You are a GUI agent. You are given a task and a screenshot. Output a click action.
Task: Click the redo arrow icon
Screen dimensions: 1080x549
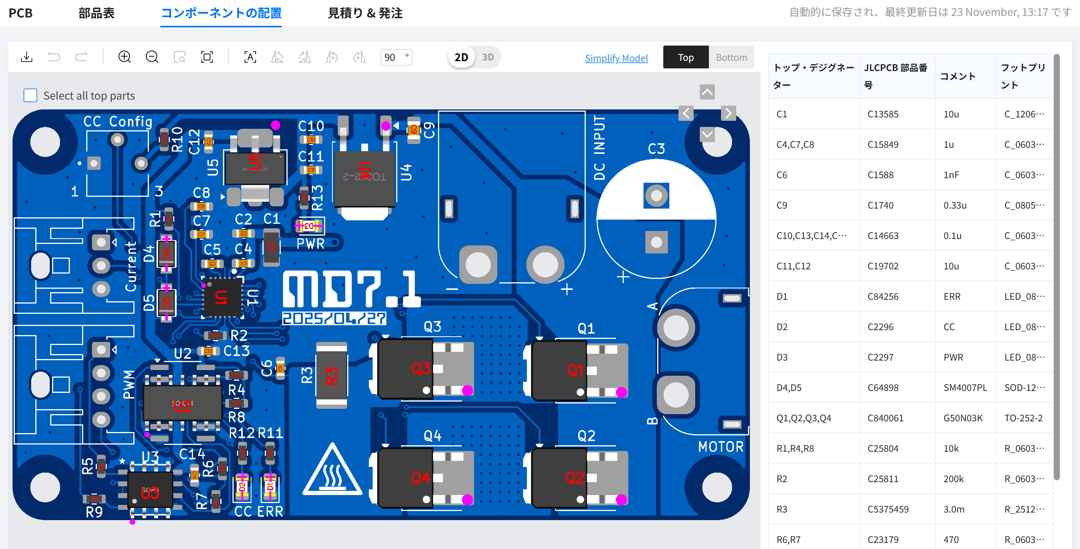81,57
